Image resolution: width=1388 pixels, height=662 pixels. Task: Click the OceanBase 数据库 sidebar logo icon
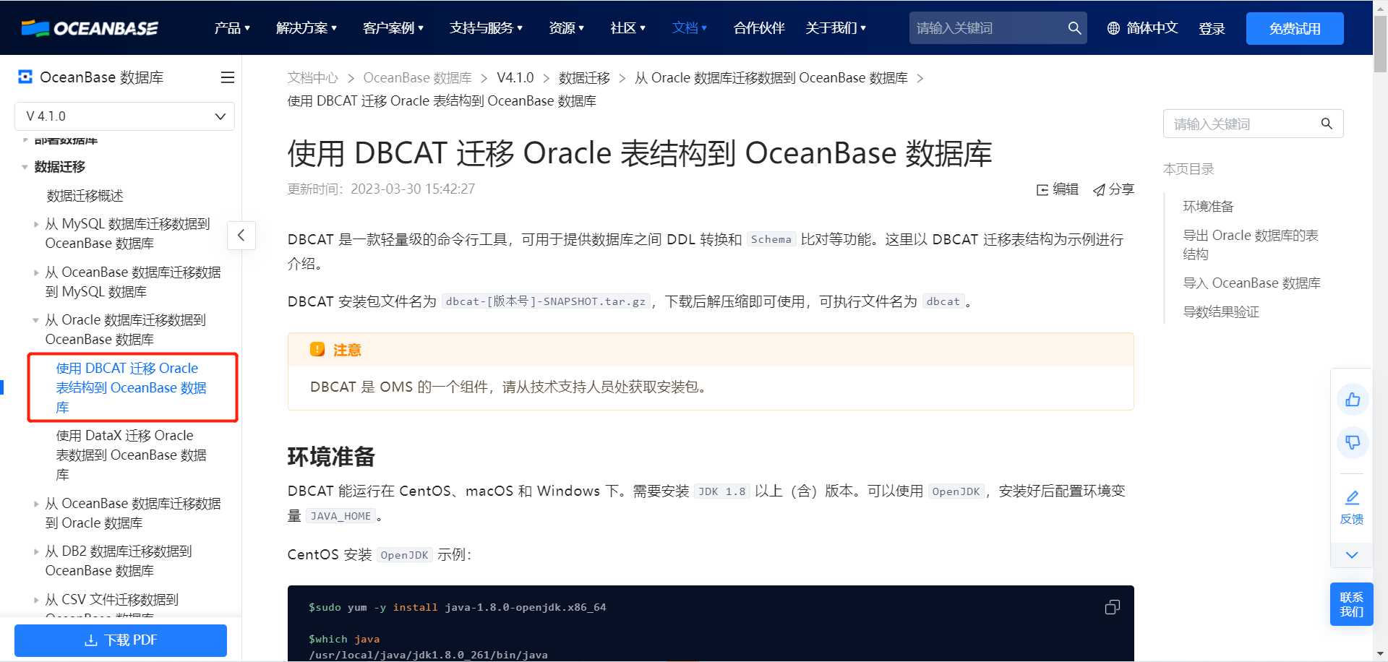pyautogui.click(x=25, y=77)
